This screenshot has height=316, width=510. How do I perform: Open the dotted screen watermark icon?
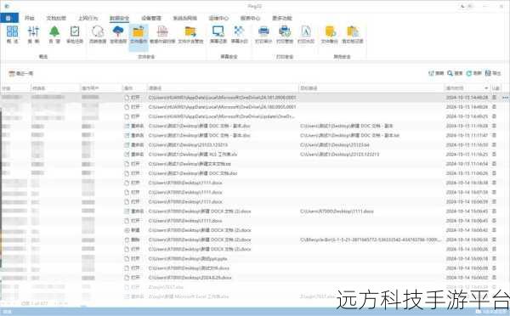coord(240,35)
